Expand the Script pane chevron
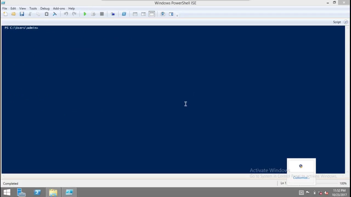Image resolution: width=351 pixels, height=197 pixels. click(346, 22)
